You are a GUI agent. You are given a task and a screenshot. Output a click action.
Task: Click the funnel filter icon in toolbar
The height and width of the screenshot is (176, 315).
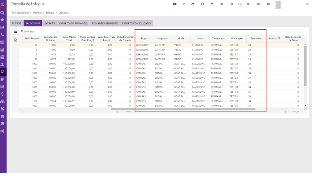click(x=212, y=4)
